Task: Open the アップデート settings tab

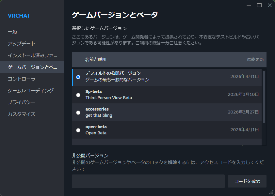Action: tap(22, 44)
